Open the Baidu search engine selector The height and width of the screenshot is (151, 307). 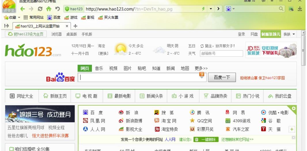(230, 9)
